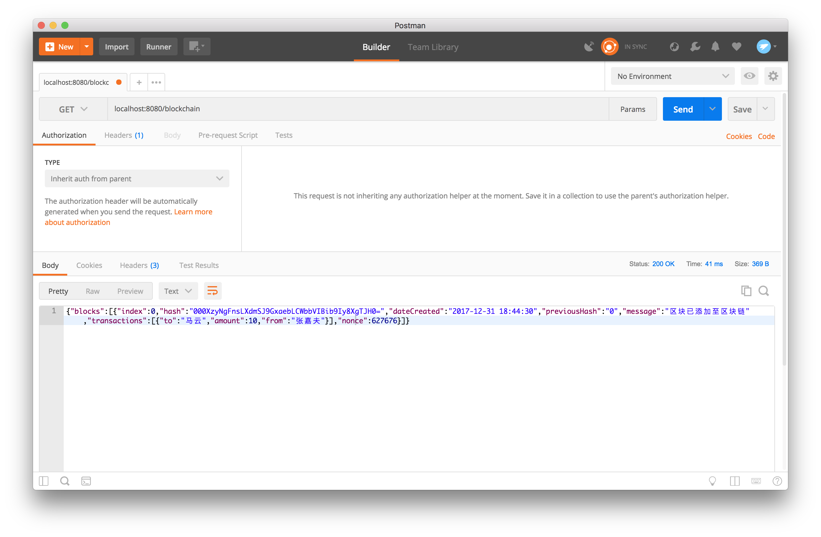Switch to Team Library
The width and height of the screenshot is (821, 537).
click(433, 47)
